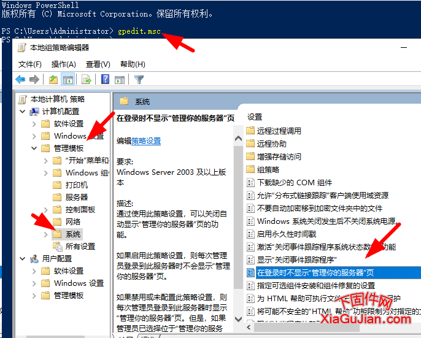Open the Help question mark icon
This screenshot has height=338, width=421.
(x=106, y=79)
